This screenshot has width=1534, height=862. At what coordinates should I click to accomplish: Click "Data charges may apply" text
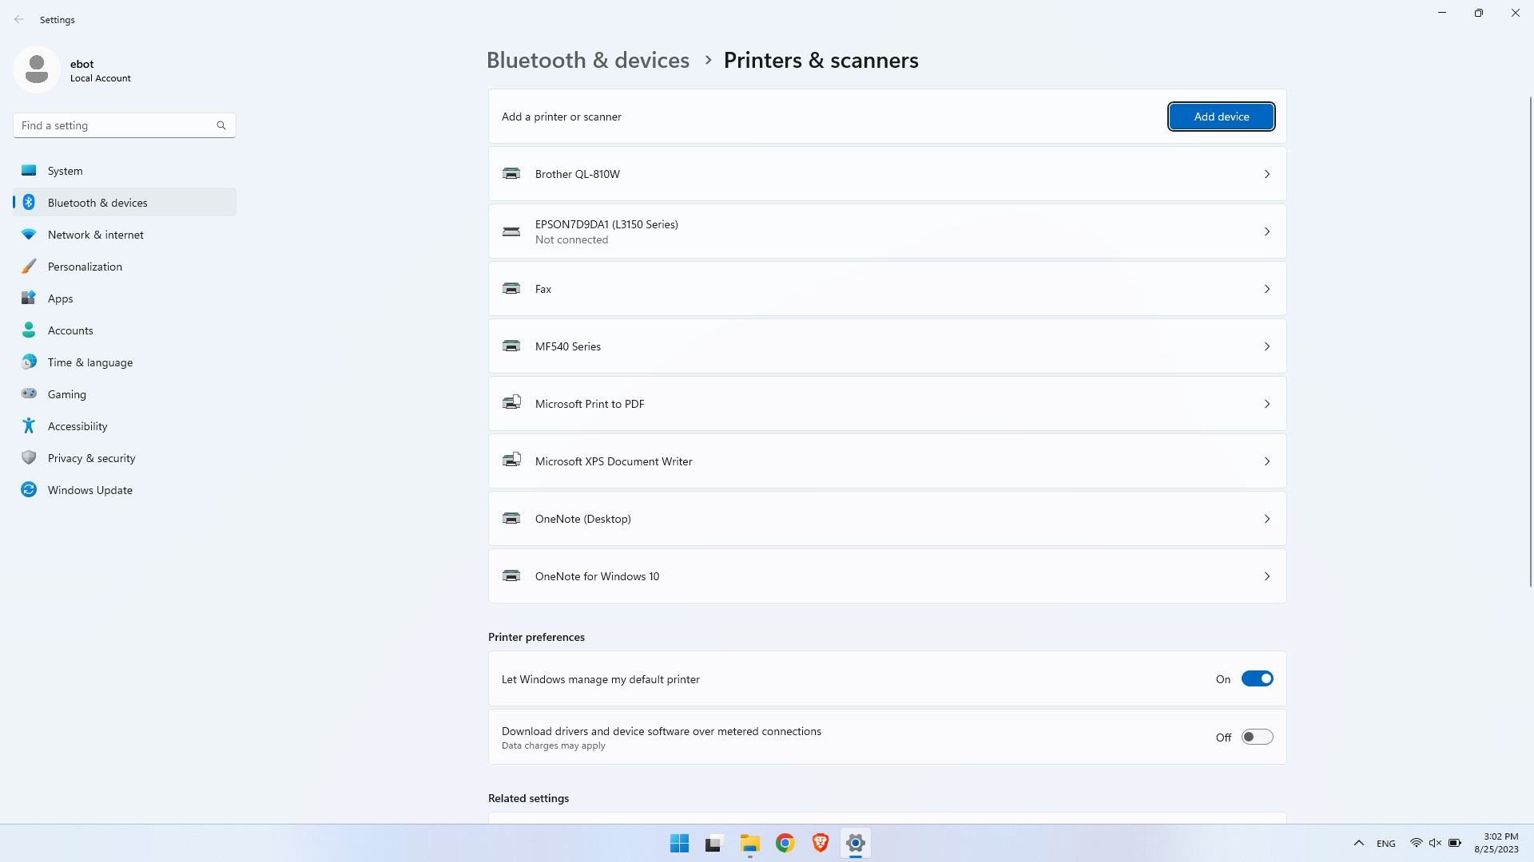point(553,745)
